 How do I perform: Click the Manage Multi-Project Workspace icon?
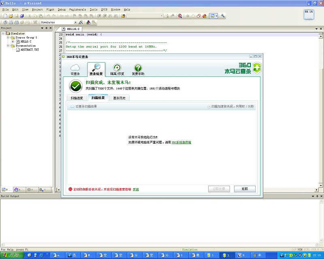(94, 22)
